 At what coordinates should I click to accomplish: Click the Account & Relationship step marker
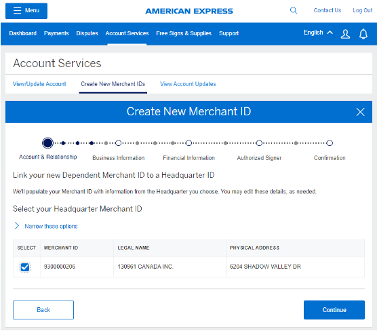pos(47,143)
